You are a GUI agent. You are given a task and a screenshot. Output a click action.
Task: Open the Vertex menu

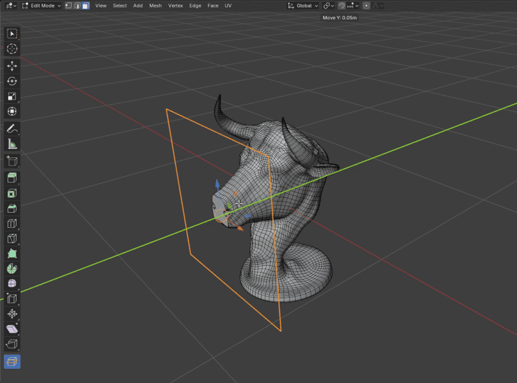pos(176,6)
